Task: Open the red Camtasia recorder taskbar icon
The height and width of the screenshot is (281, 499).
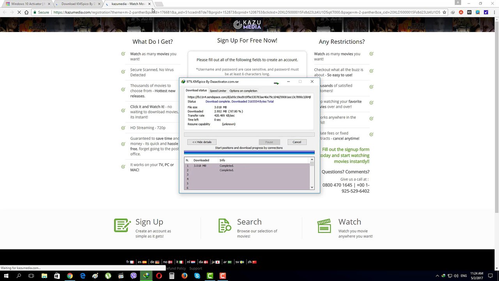Action: point(223,276)
